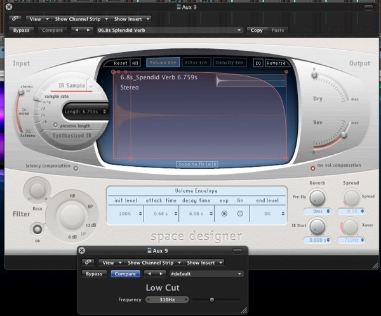Select Synthesized IR mode
This screenshot has height=316, width=381.
click(x=72, y=136)
